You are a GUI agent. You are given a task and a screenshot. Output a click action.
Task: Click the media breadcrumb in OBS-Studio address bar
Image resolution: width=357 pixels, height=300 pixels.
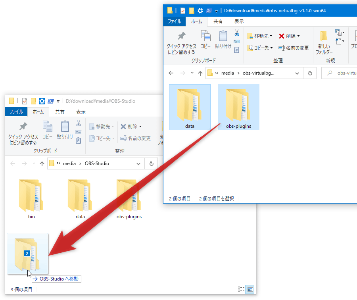pyautogui.click(x=69, y=163)
